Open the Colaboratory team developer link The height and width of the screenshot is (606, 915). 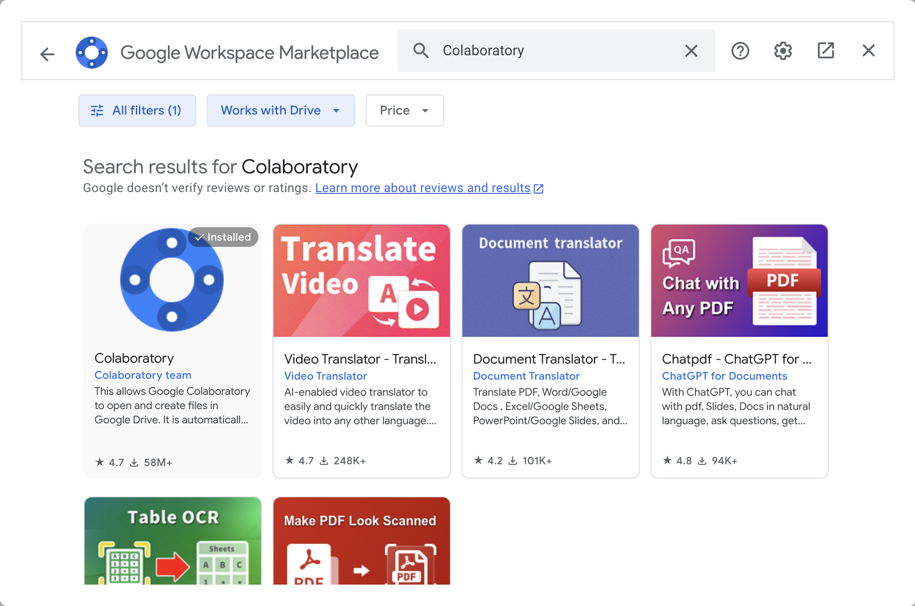click(143, 375)
